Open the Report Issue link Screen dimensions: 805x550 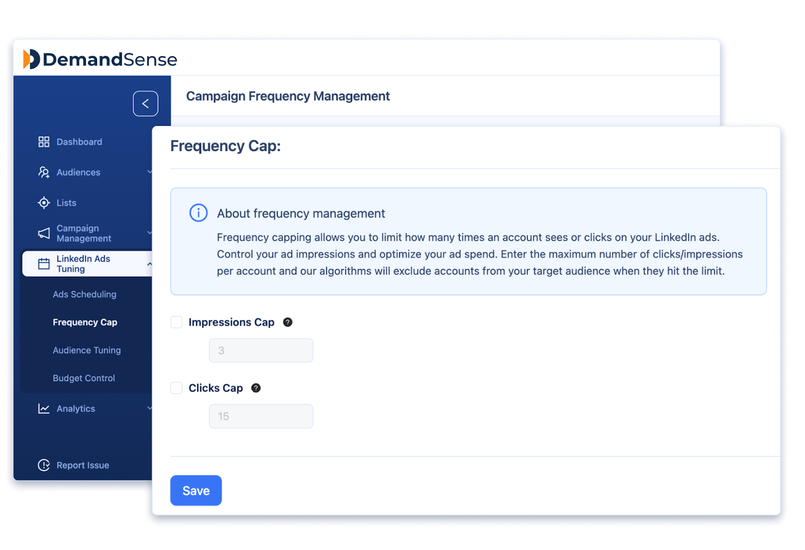click(83, 465)
